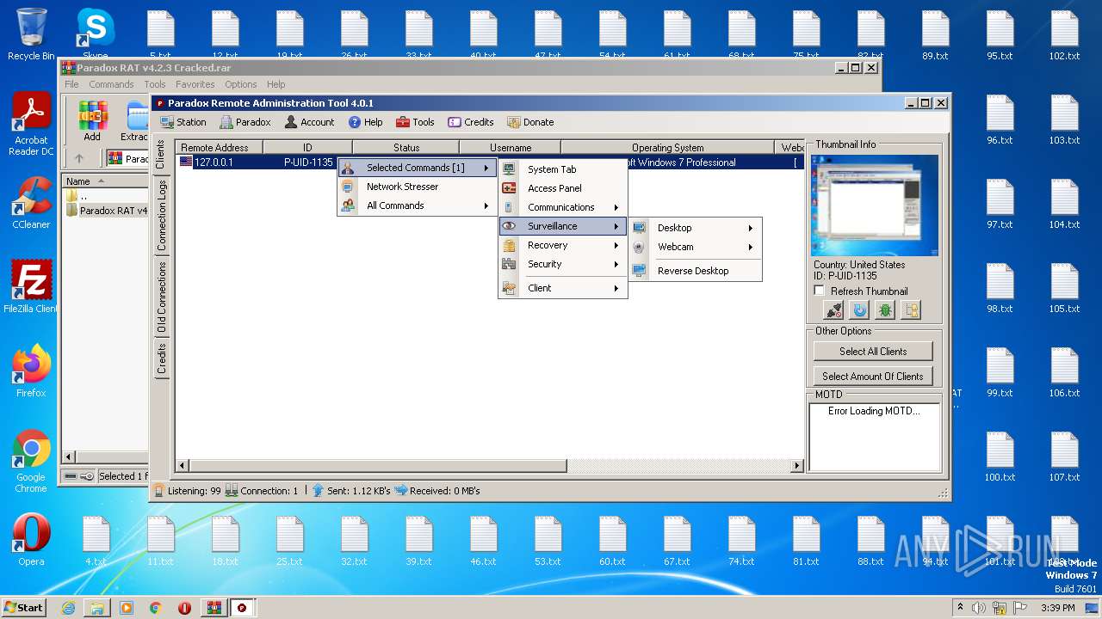This screenshot has width=1102, height=619.
Task: Open the Desktop surveillance submenu
Action: click(x=695, y=228)
